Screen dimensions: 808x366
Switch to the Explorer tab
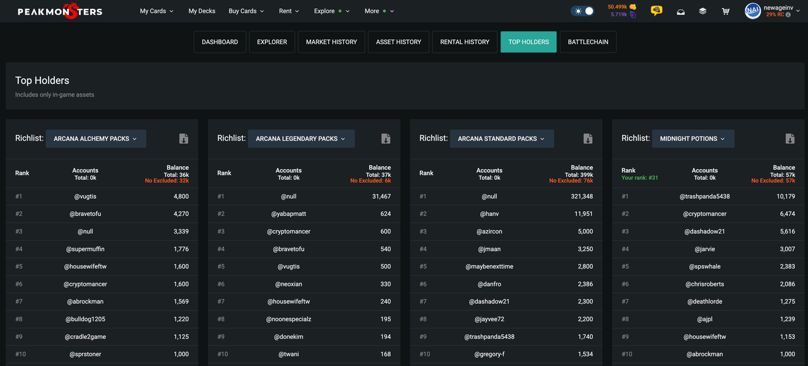(x=272, y=42)
